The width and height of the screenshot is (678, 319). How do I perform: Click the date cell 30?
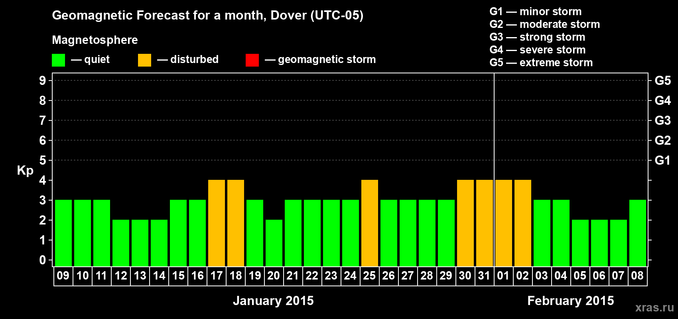[x=465, y=276]
